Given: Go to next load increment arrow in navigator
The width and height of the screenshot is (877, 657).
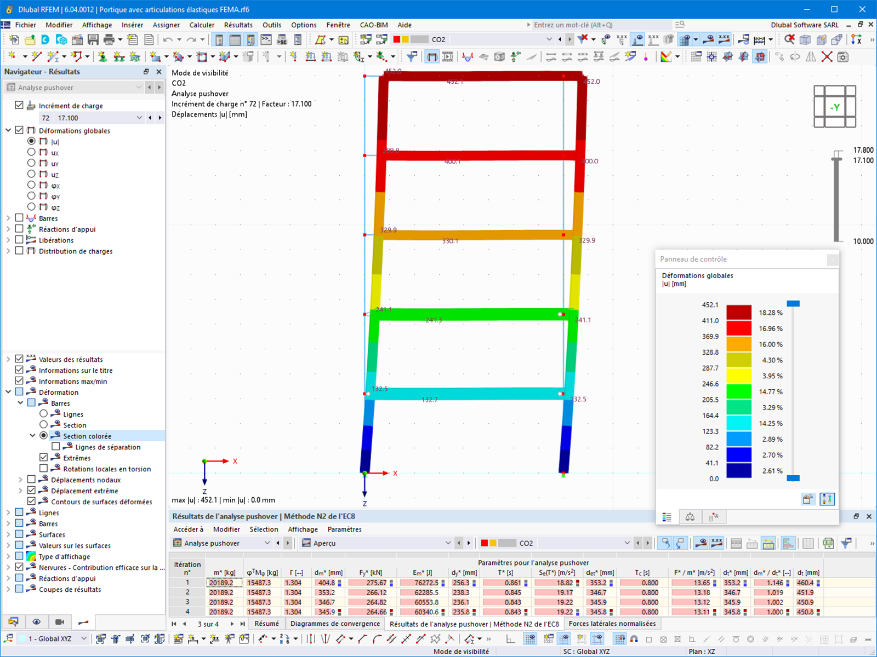Looking at the screenshot, I should pyautogui.click(x=160, y=118).
